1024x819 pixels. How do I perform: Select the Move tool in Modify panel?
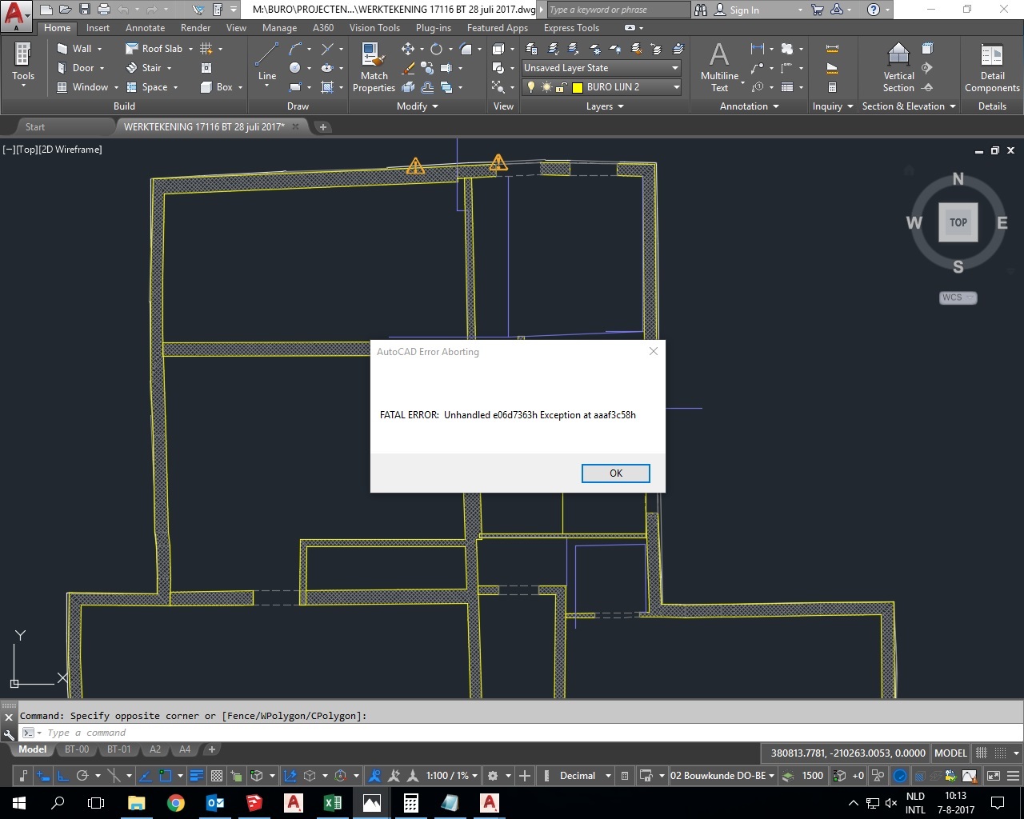[408, 49]
